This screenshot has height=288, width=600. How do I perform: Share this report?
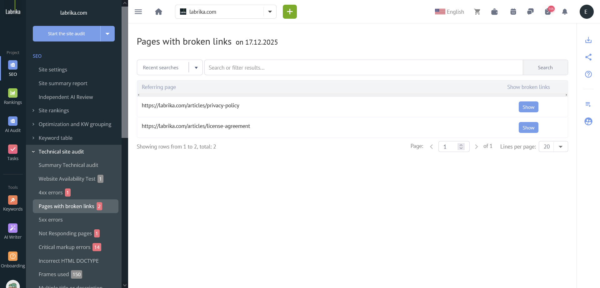click(588, 57)
